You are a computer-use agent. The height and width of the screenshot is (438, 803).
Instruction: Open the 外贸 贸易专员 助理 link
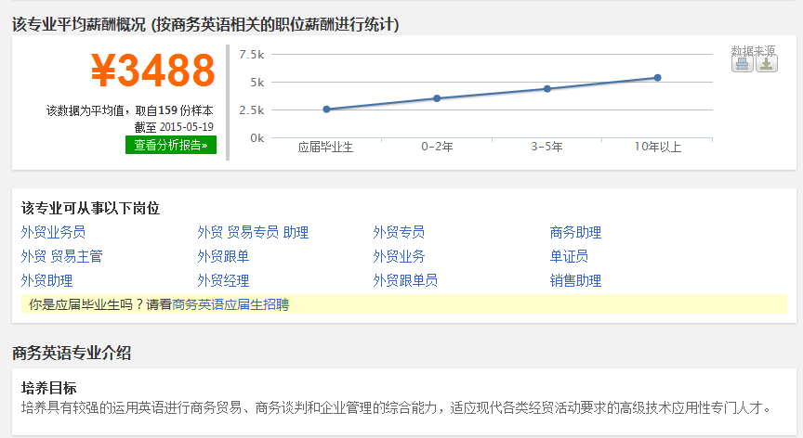pos(253,233)
